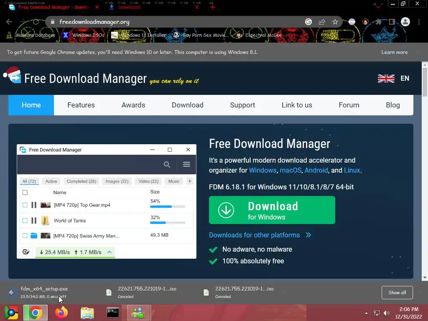Open a new tab with plus icon
The width and height of the screenshot is (428, 321).
[213, 7]
